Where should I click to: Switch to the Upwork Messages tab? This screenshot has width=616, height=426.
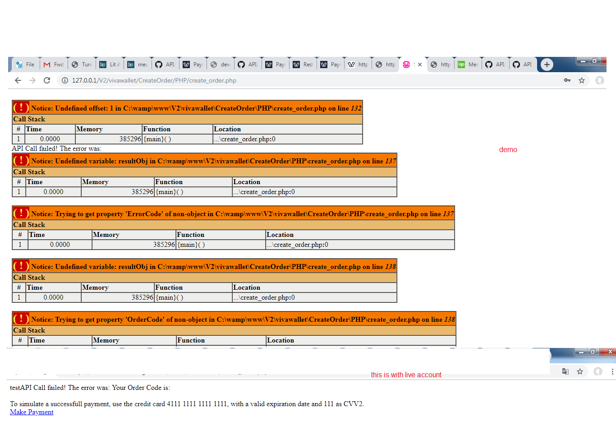468,65
